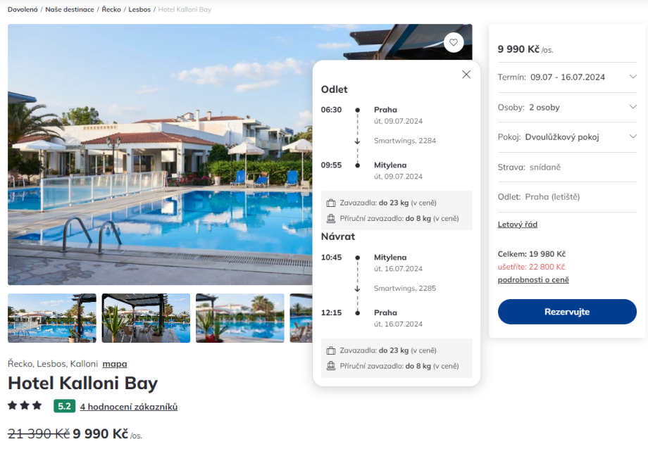Image resolution: width=648 pixels, height=449 pixels.
Task: Click the luggage icon under Odlet section
Action: point(330,203)
